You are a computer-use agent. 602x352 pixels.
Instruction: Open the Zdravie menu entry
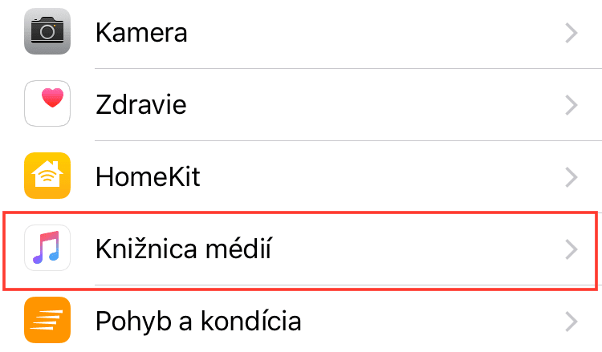[141, 105]
